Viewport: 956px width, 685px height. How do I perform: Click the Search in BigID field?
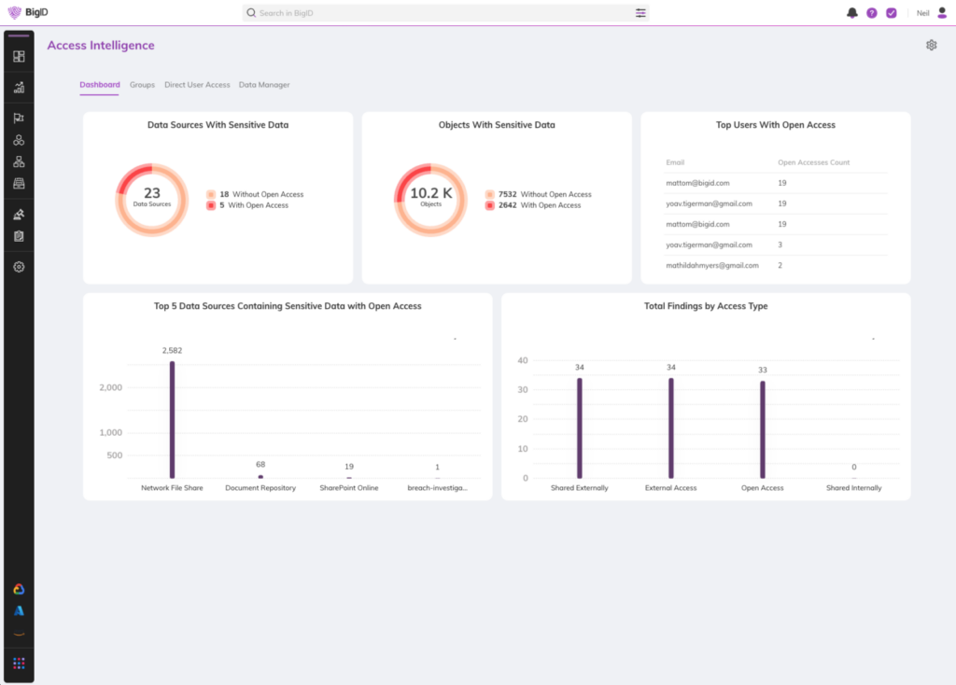coord(439,13)
